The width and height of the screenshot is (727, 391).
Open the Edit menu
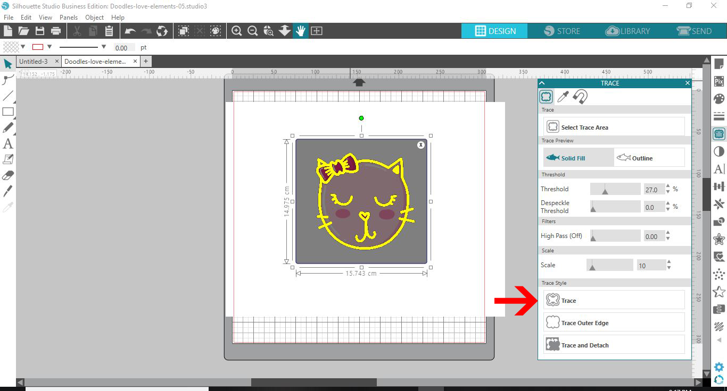click(x=26, y=18)
